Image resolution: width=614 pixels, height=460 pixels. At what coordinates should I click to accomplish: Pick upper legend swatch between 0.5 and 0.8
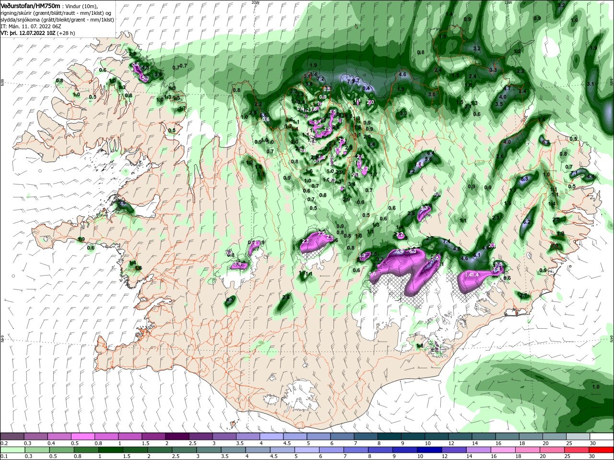pyautogui.click(x=83, y=437)
